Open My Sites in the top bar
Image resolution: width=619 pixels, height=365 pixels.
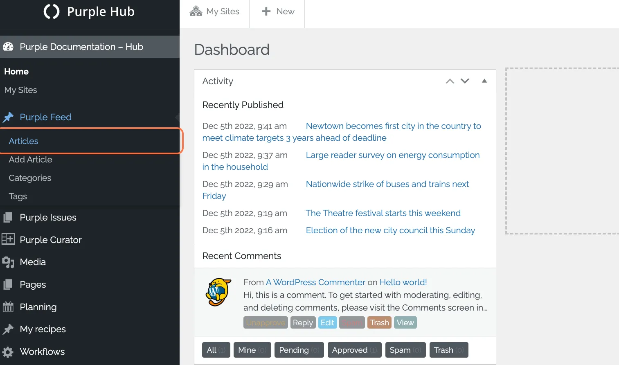pos(215,11)
